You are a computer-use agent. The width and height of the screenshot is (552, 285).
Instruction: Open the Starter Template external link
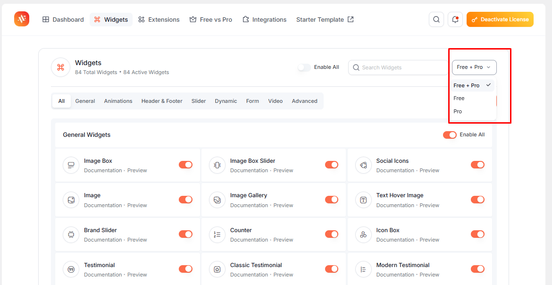(325, 19)
